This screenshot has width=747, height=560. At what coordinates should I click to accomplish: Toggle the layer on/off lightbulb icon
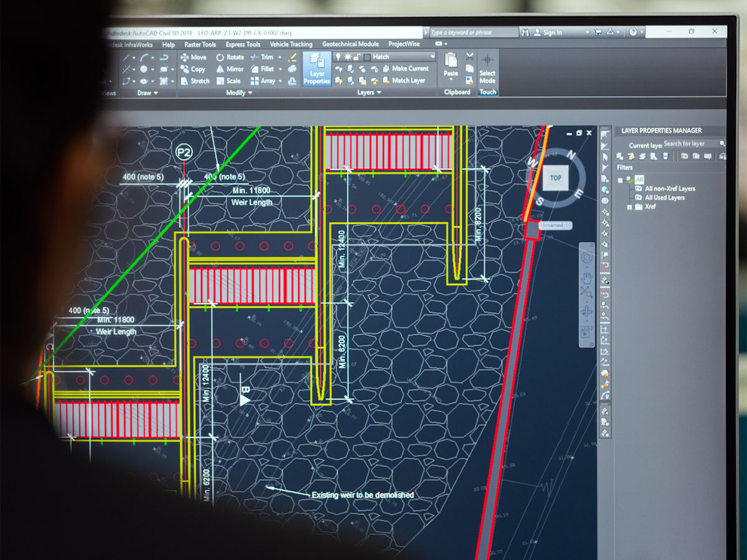click(x=338, y=57)
